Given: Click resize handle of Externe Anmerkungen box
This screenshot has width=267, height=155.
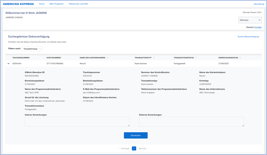Looking at the screenshot, I should click(243, 125).
